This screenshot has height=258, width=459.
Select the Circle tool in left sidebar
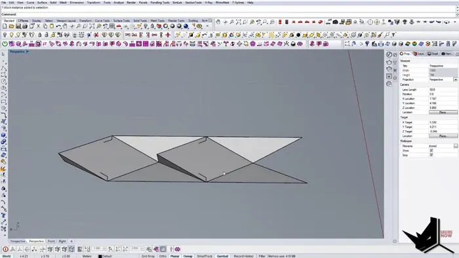[3, 81]
